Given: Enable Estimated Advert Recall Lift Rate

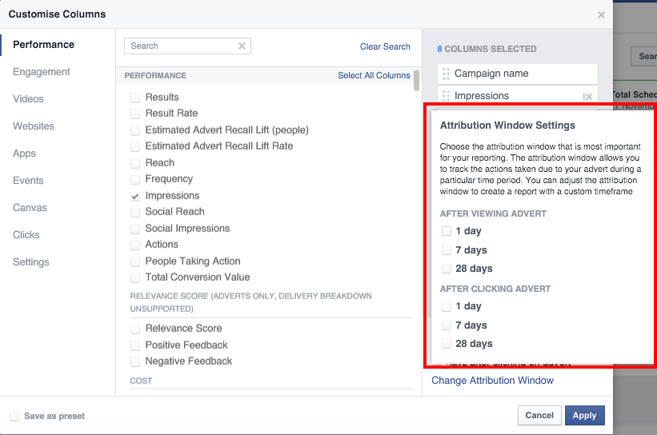Looking at the screenshot, I should (135, 146).
